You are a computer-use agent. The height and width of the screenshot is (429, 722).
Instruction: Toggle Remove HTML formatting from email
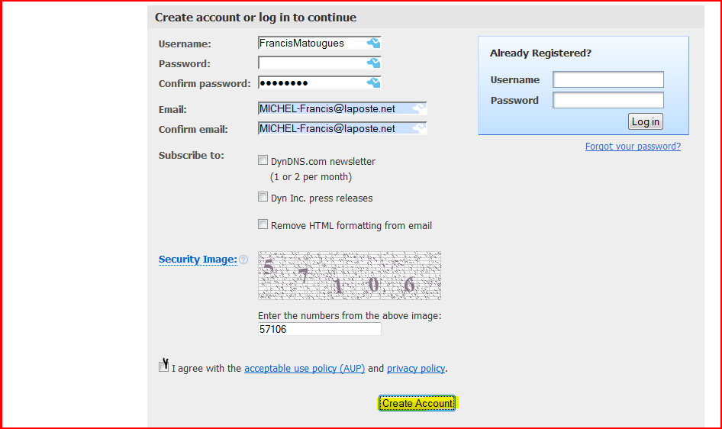pos(263,224)
